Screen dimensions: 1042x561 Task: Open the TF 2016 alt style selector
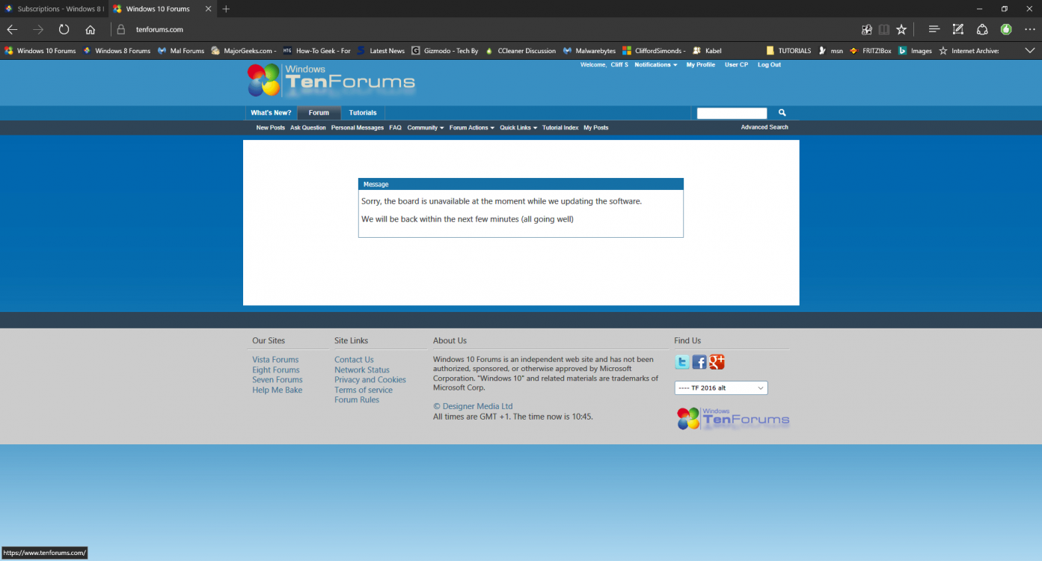pyautogui.click(x=721, y=388)
